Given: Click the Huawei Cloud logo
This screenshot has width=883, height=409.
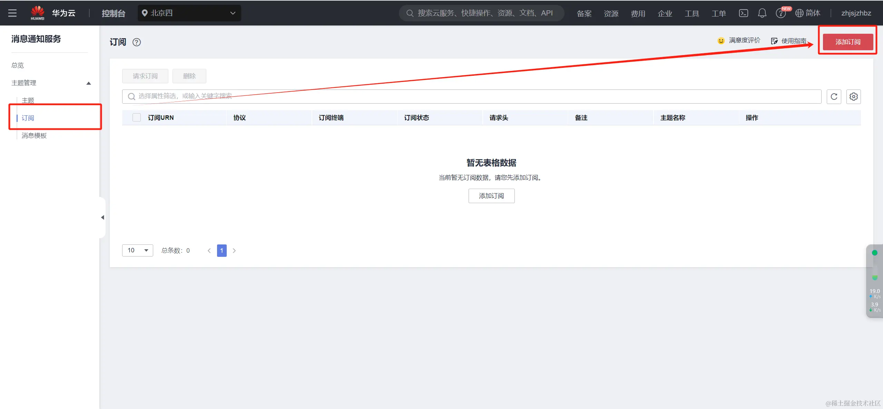Looking at the screenshot, I should click(x=38, y=13).
